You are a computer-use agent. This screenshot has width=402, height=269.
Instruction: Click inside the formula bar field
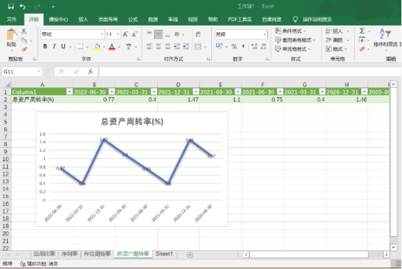[250, 72]
